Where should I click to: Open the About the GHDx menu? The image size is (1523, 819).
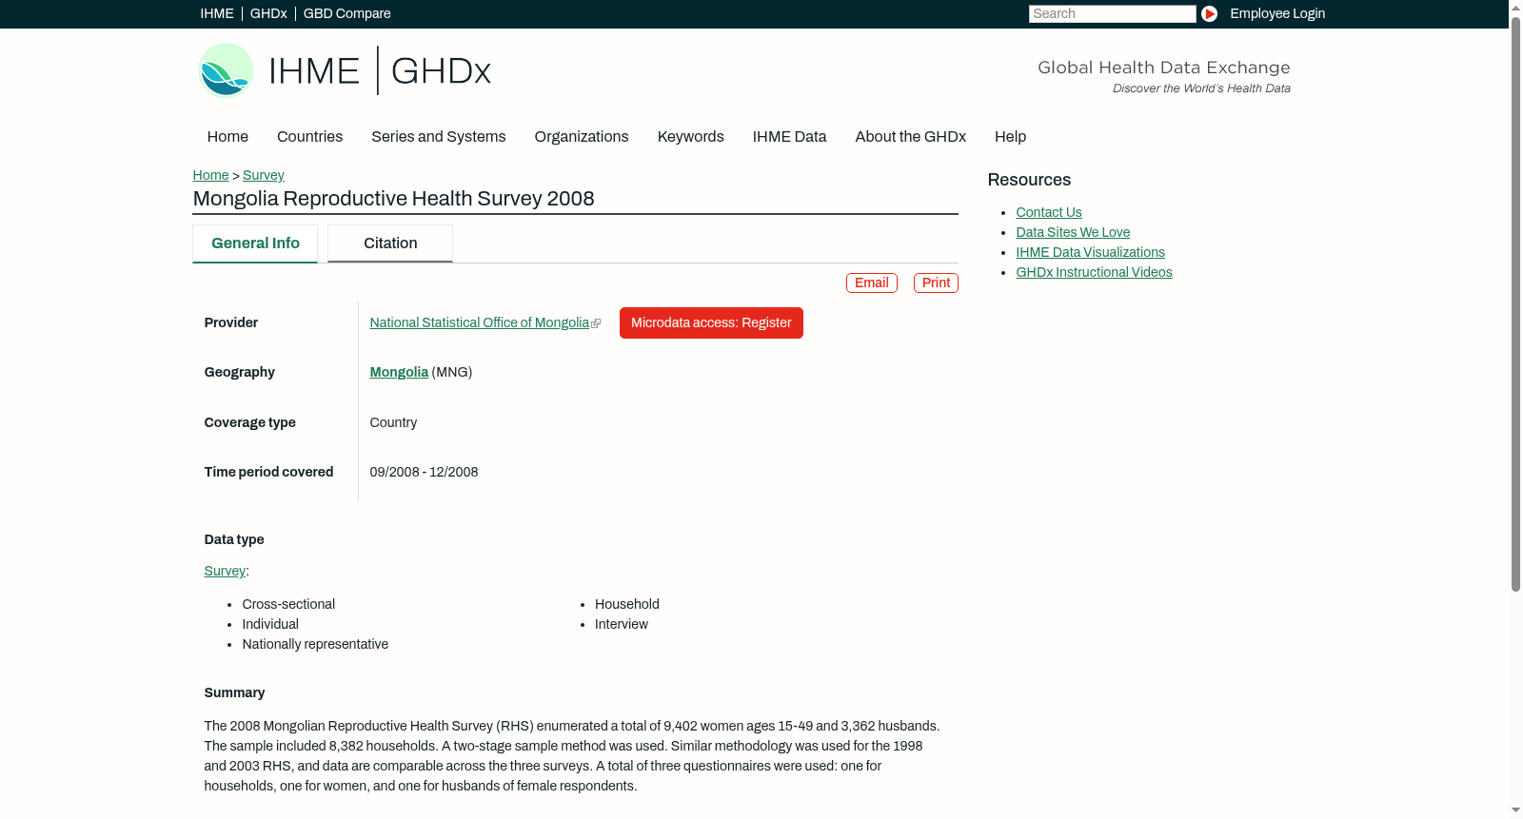[911, 137]
